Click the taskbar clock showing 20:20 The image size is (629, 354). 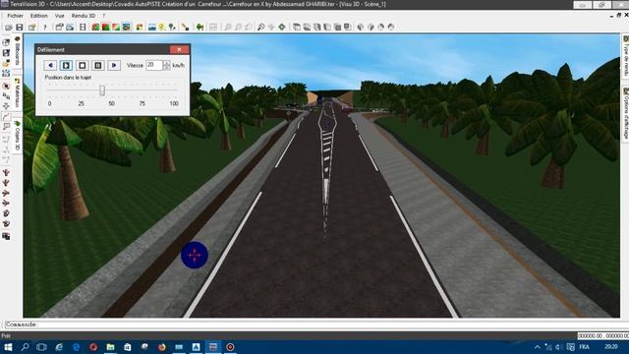[x=611, y=346]
